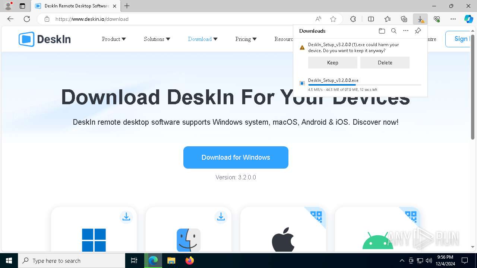Click Download for Windows button
Screen dimensions: 477x268
point(236,157)
